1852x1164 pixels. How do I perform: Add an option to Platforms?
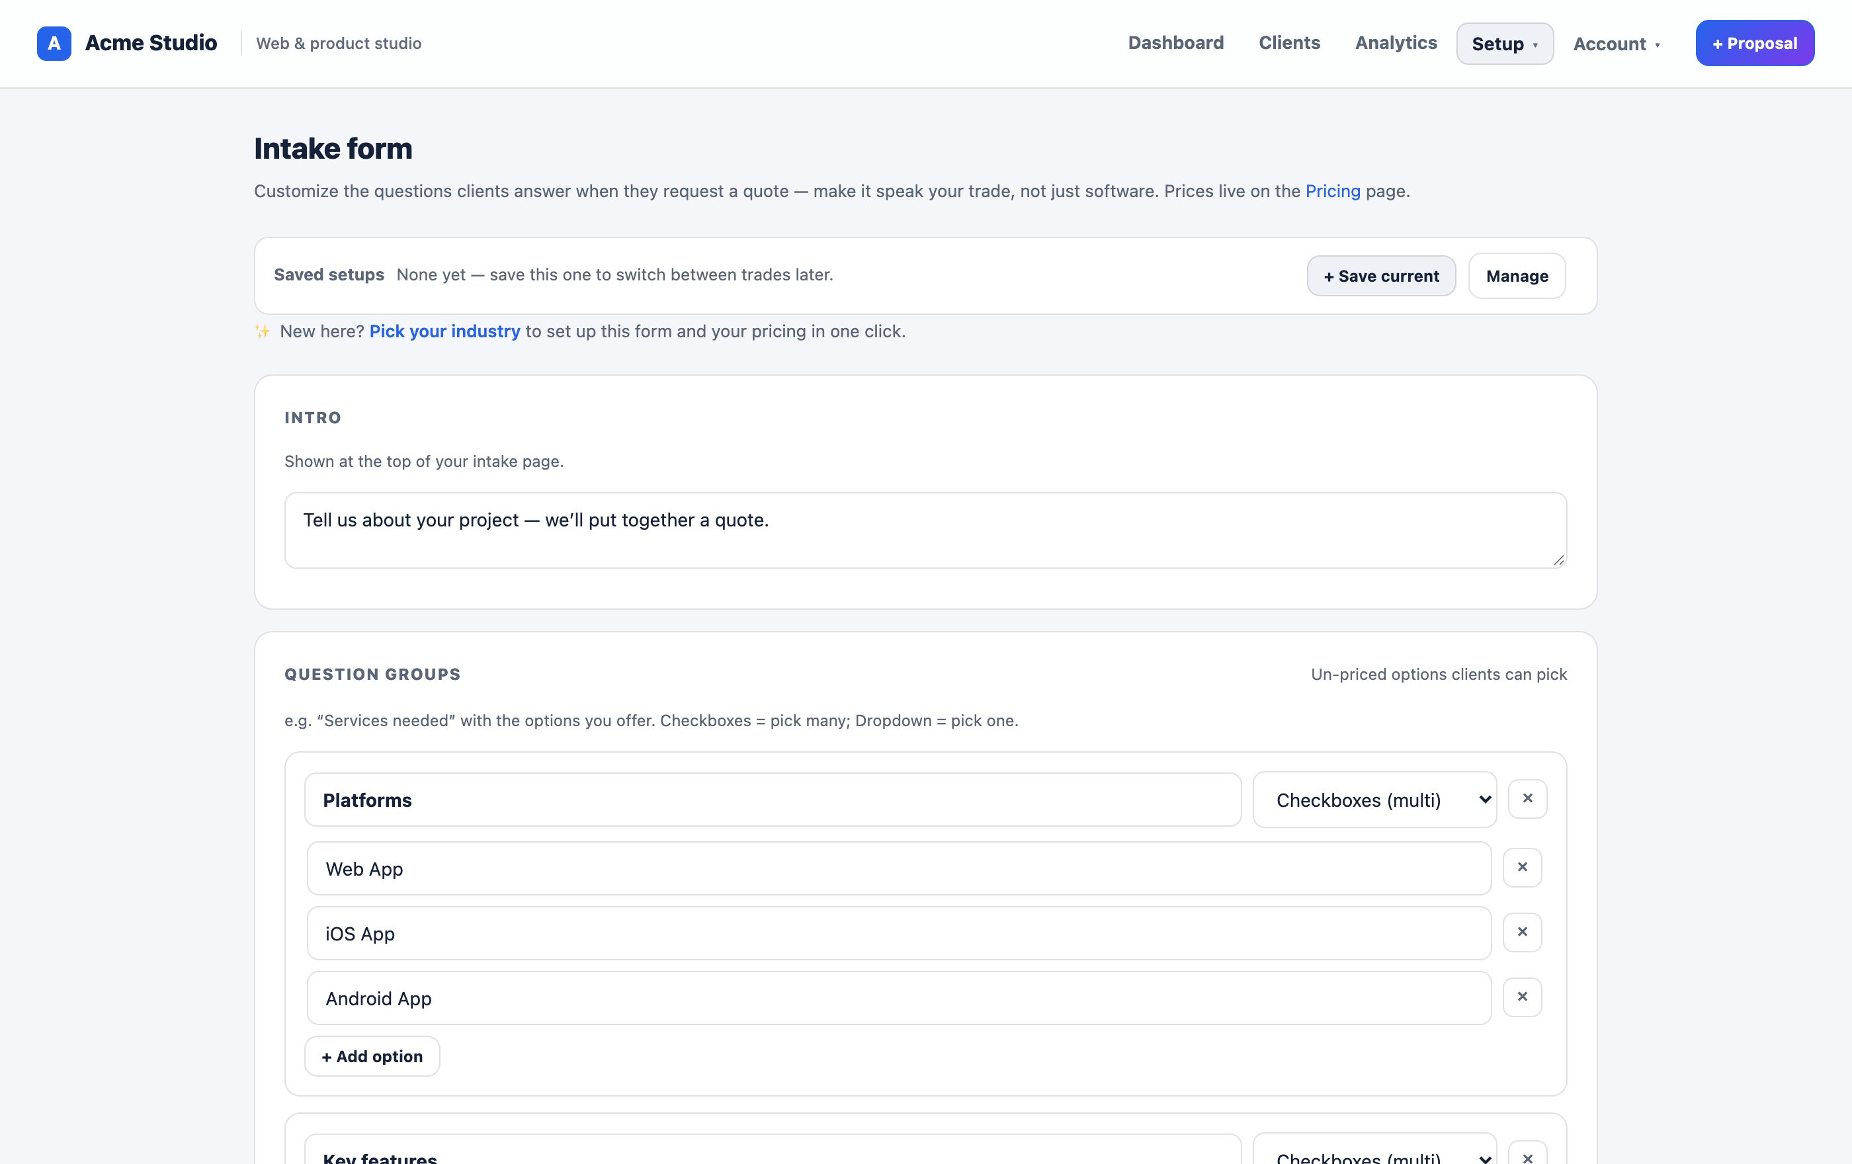point(372,1056)
